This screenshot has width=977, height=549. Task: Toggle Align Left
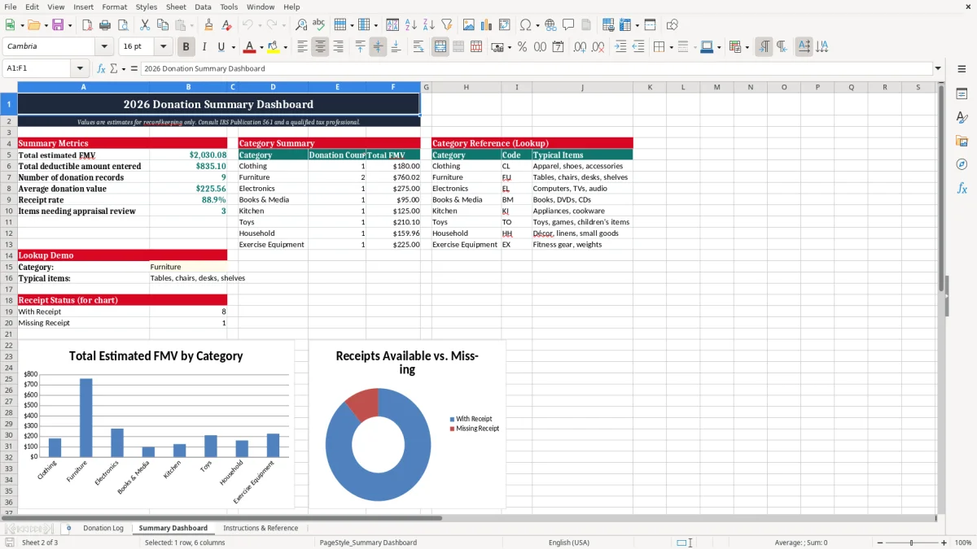coord(302,47)
